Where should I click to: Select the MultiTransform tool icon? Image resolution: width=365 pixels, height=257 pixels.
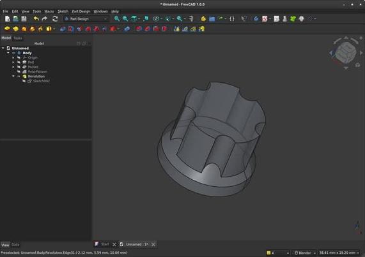tap(201, 29)
